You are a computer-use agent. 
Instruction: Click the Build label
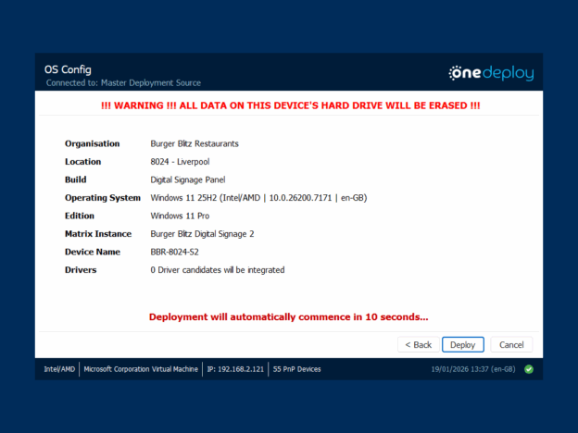76,179
